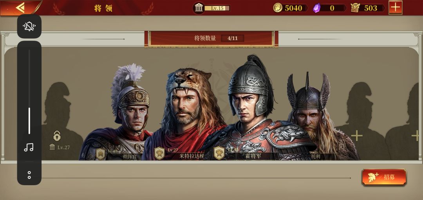Tap the music note volume icon
Image resolution: width=423 pixels, height=200 pixels.
click(29, 147)
